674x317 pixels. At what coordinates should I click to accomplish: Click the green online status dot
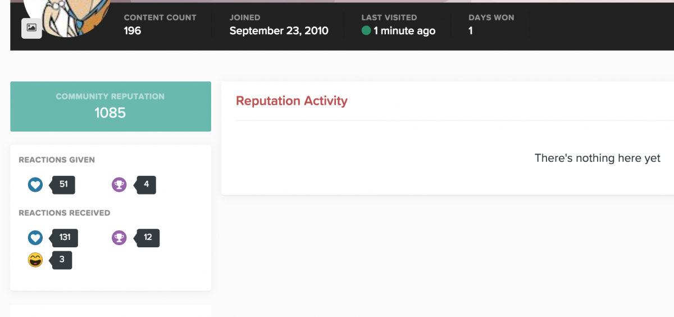pyautogui.click(x=366, y=30)
